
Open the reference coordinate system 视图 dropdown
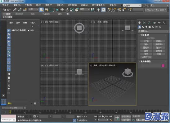click(85, 9)
